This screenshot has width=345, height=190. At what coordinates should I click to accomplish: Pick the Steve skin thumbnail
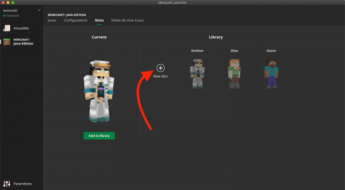pos(271,74)
